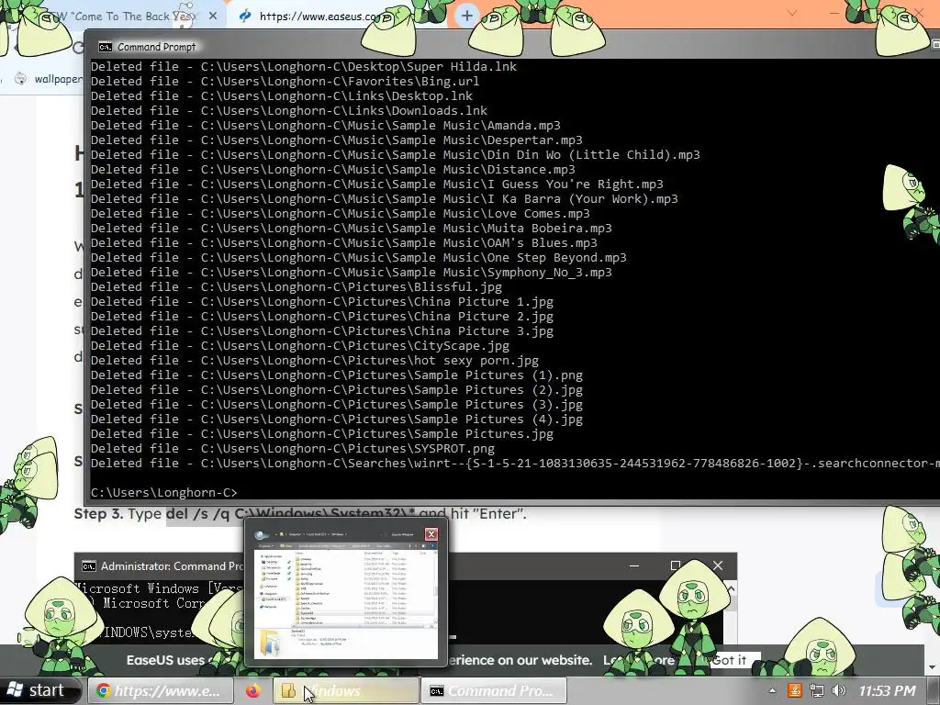Click the C:\Users\Longhorn-C> prompt line
The height and width of the screenshot is (705, 940).
(163, 492)
